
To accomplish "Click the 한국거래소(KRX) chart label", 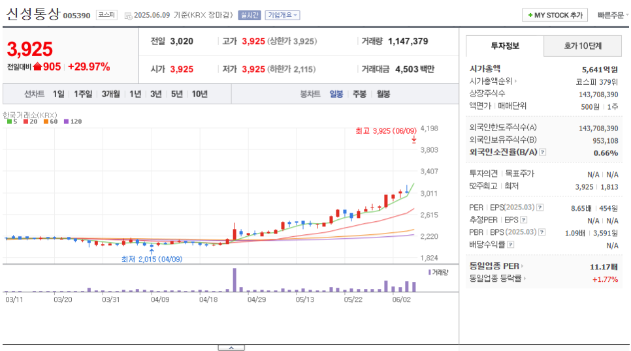I will 30,115.
